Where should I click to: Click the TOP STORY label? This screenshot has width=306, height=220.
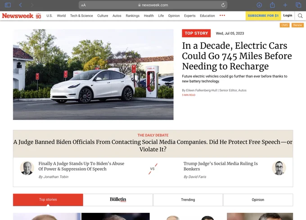tap(196, 33)
